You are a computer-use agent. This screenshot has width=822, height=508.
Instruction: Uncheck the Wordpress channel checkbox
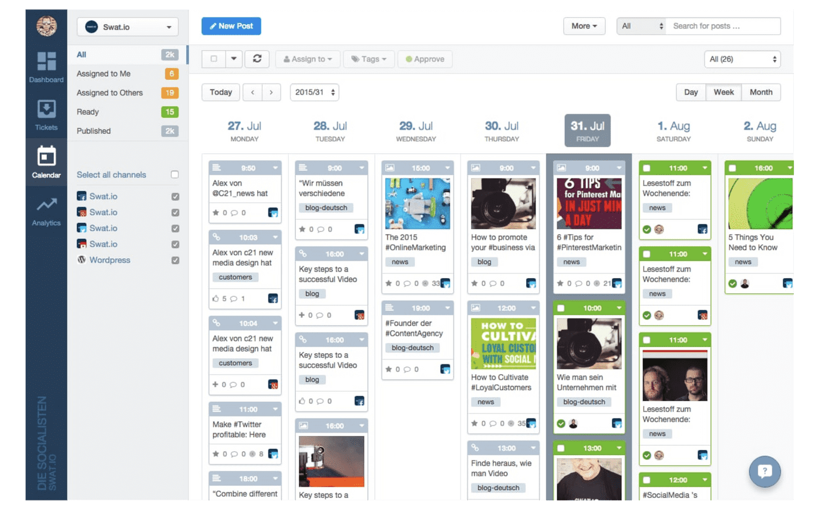click(x=175, y=260)
